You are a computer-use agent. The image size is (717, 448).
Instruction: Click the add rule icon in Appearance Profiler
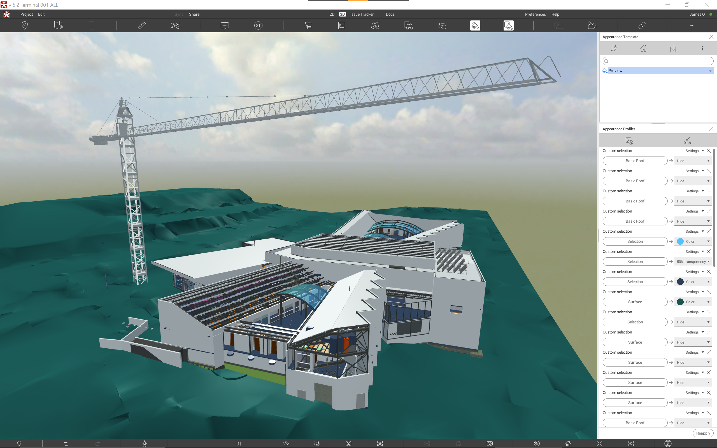[629, 141]
